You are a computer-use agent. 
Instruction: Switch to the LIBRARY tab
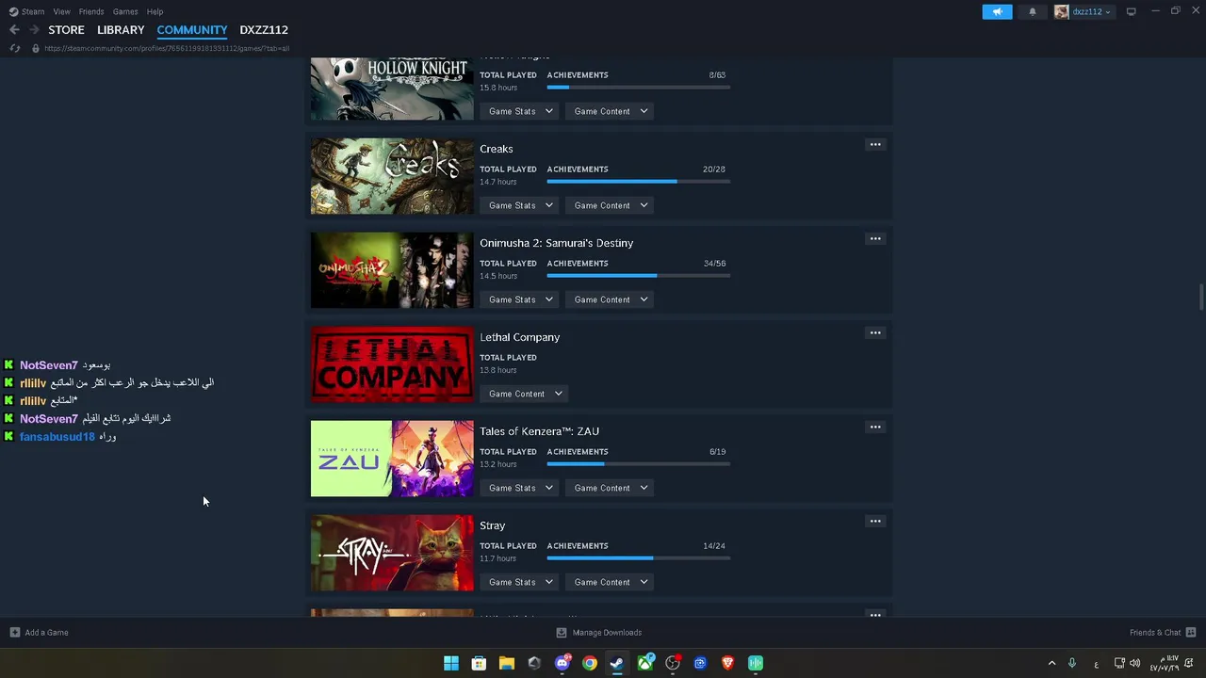[121, 30]
